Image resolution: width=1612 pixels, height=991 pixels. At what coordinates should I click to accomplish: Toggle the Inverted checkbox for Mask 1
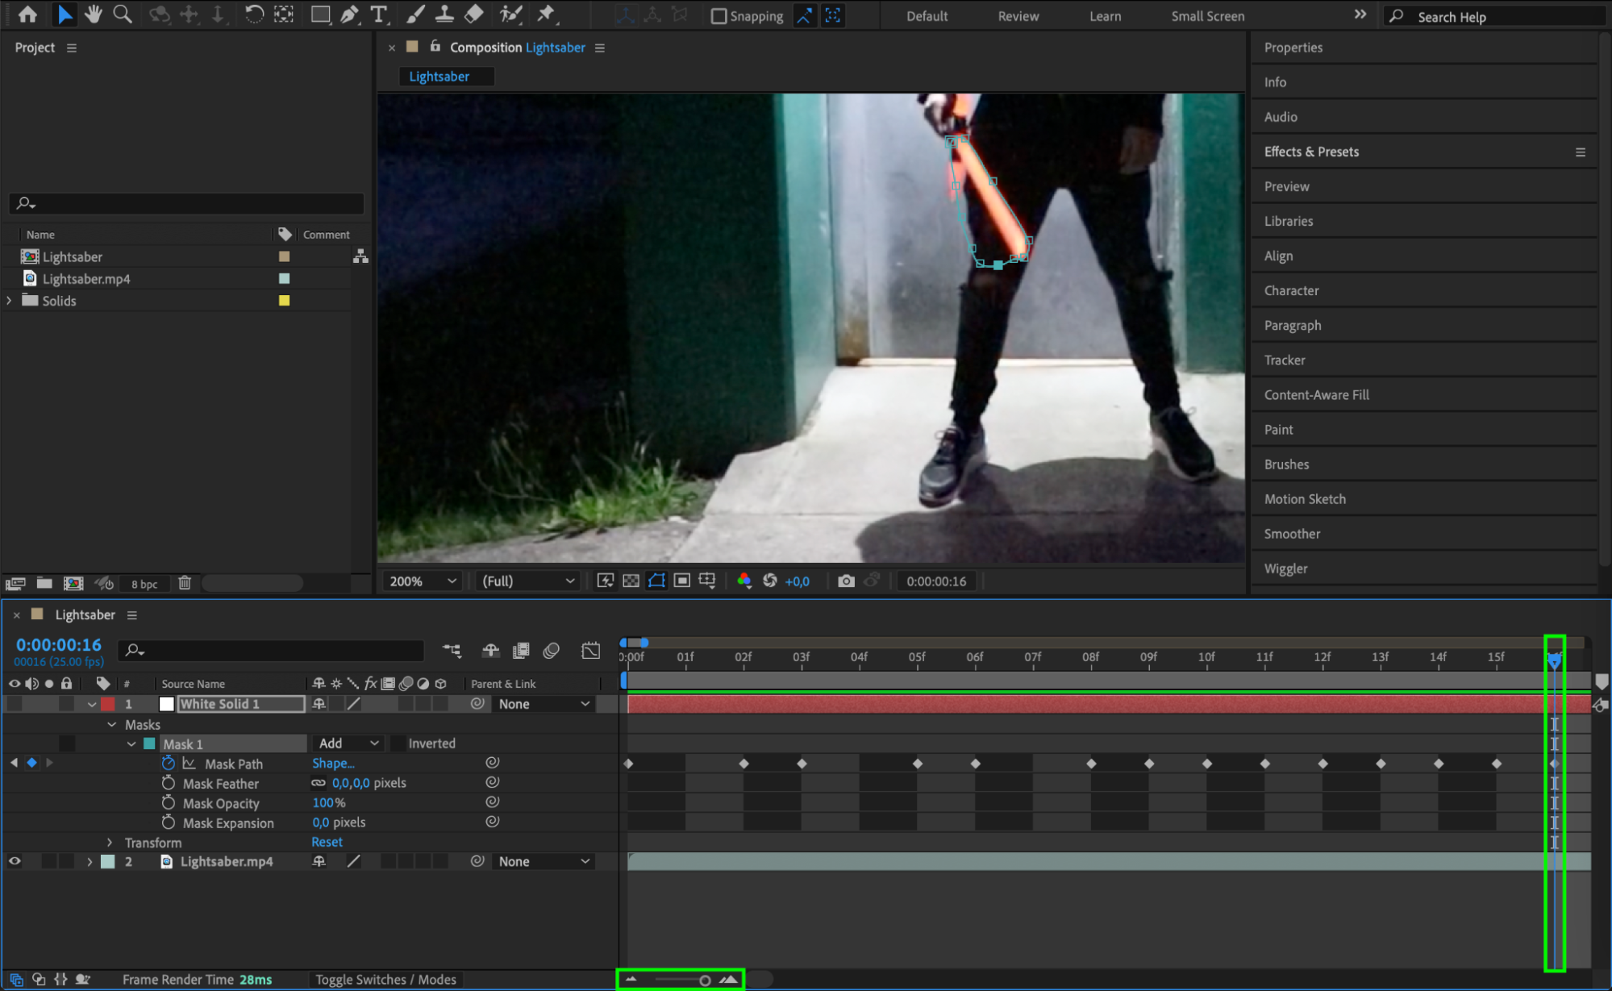pos(398,743)
